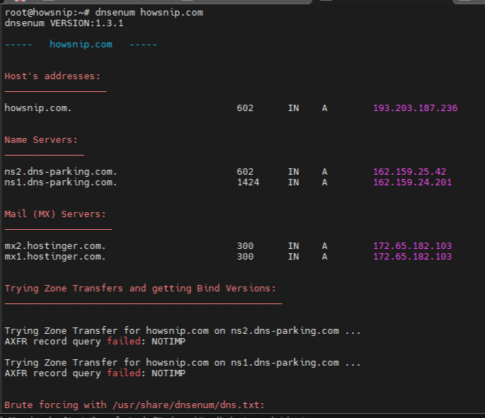This screenshot has width=485, height=418.
Task: Click the Zone Transfer line mentioning ns1.dns-parking.com
Action: coord(183,363)
